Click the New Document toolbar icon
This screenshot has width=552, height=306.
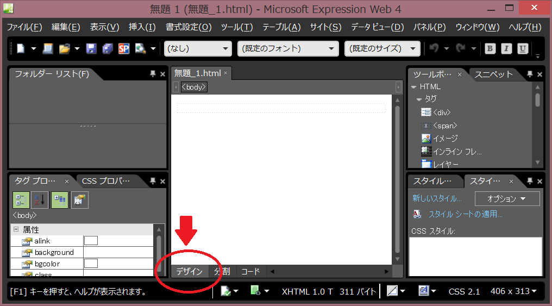coord(21,48)
